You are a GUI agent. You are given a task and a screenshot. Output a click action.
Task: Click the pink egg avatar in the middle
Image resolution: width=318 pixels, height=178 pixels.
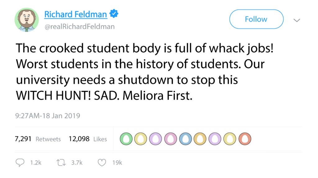tap(170, 139)
